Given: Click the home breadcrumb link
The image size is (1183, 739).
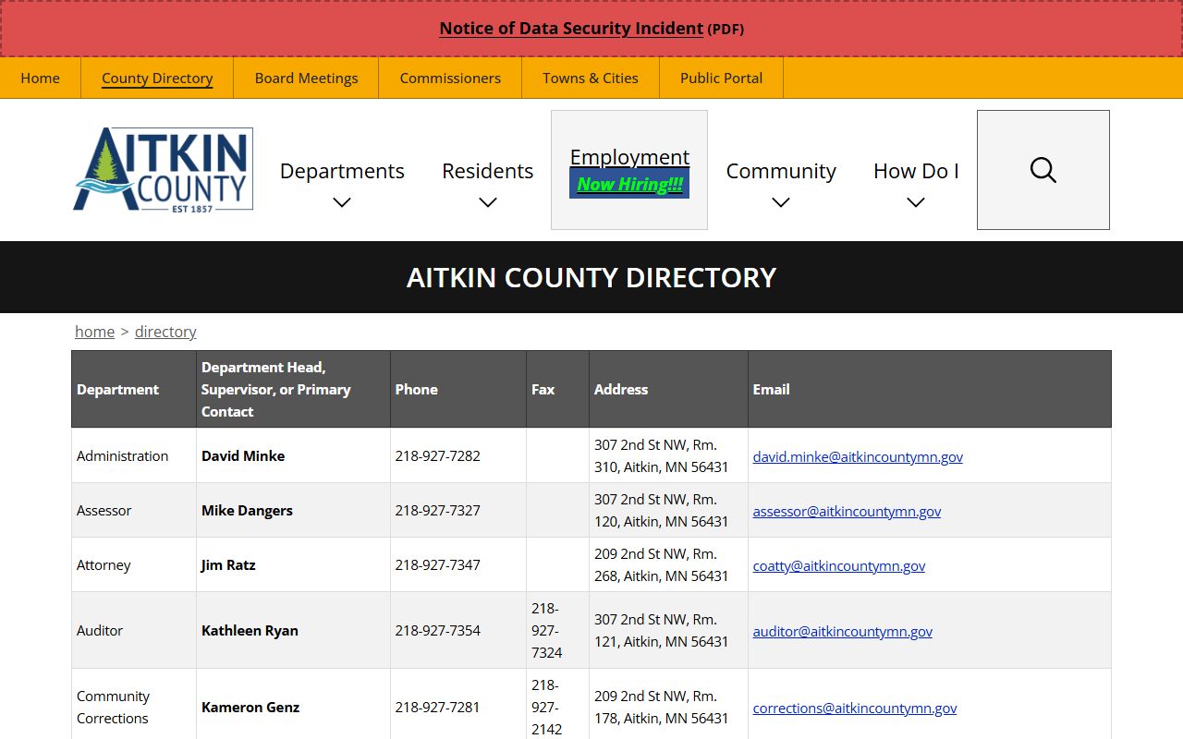Looking at the screenshot, I should pyautogui.click(x=95, y=332).
